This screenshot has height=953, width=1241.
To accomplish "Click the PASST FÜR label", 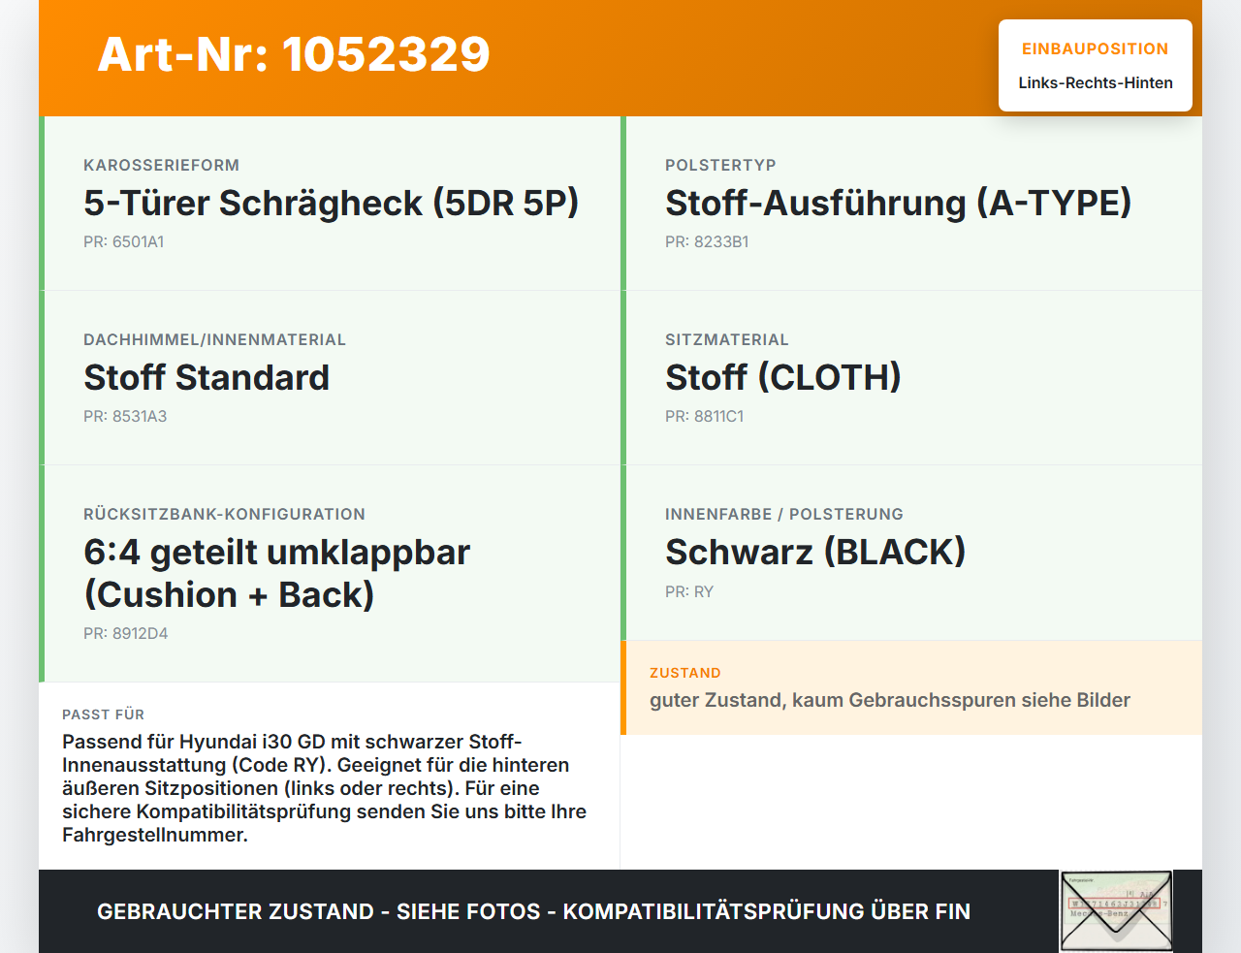I will click(103, 715).
